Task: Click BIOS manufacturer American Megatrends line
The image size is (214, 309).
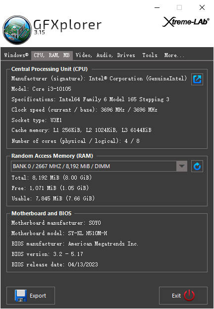Action: pyautogui.click(x=75, y=244)
